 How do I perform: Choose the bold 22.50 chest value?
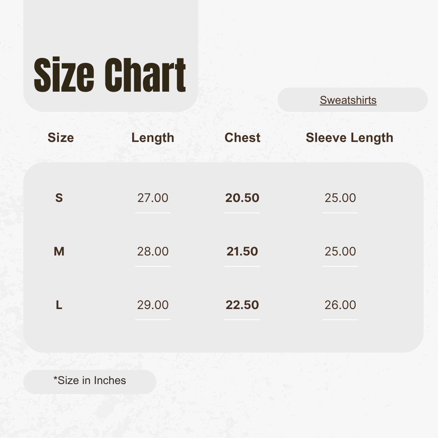coord(242,305)
